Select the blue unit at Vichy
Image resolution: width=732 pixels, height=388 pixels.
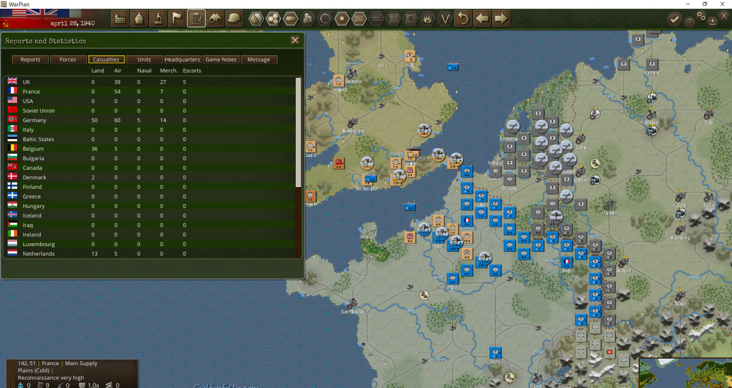click(x=496, y=353)
